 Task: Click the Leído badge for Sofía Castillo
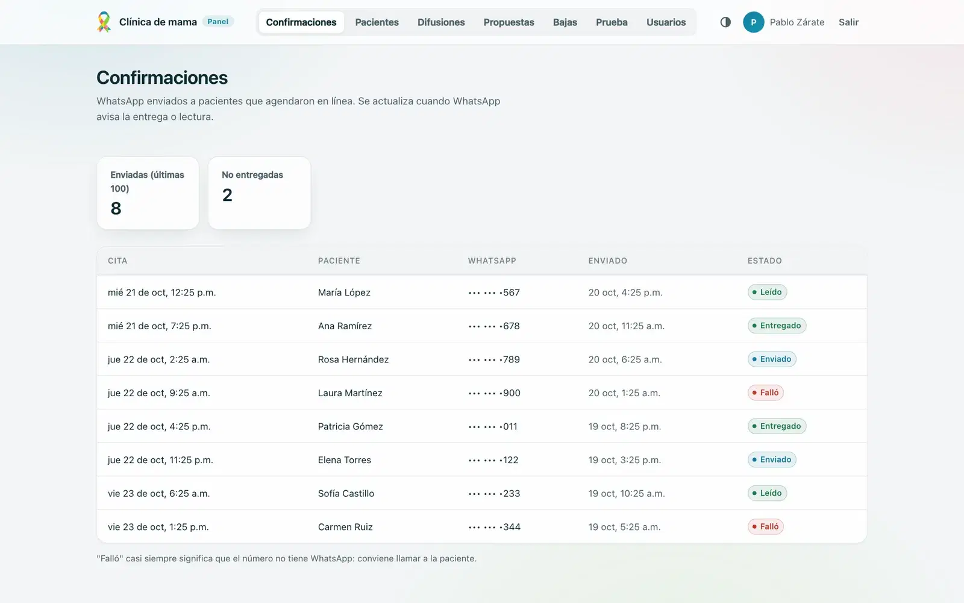767,493
